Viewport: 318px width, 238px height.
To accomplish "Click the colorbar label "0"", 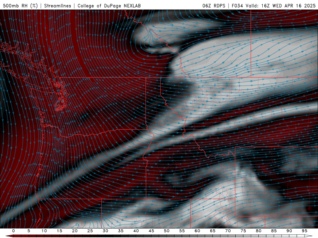I will coord(14,231).
